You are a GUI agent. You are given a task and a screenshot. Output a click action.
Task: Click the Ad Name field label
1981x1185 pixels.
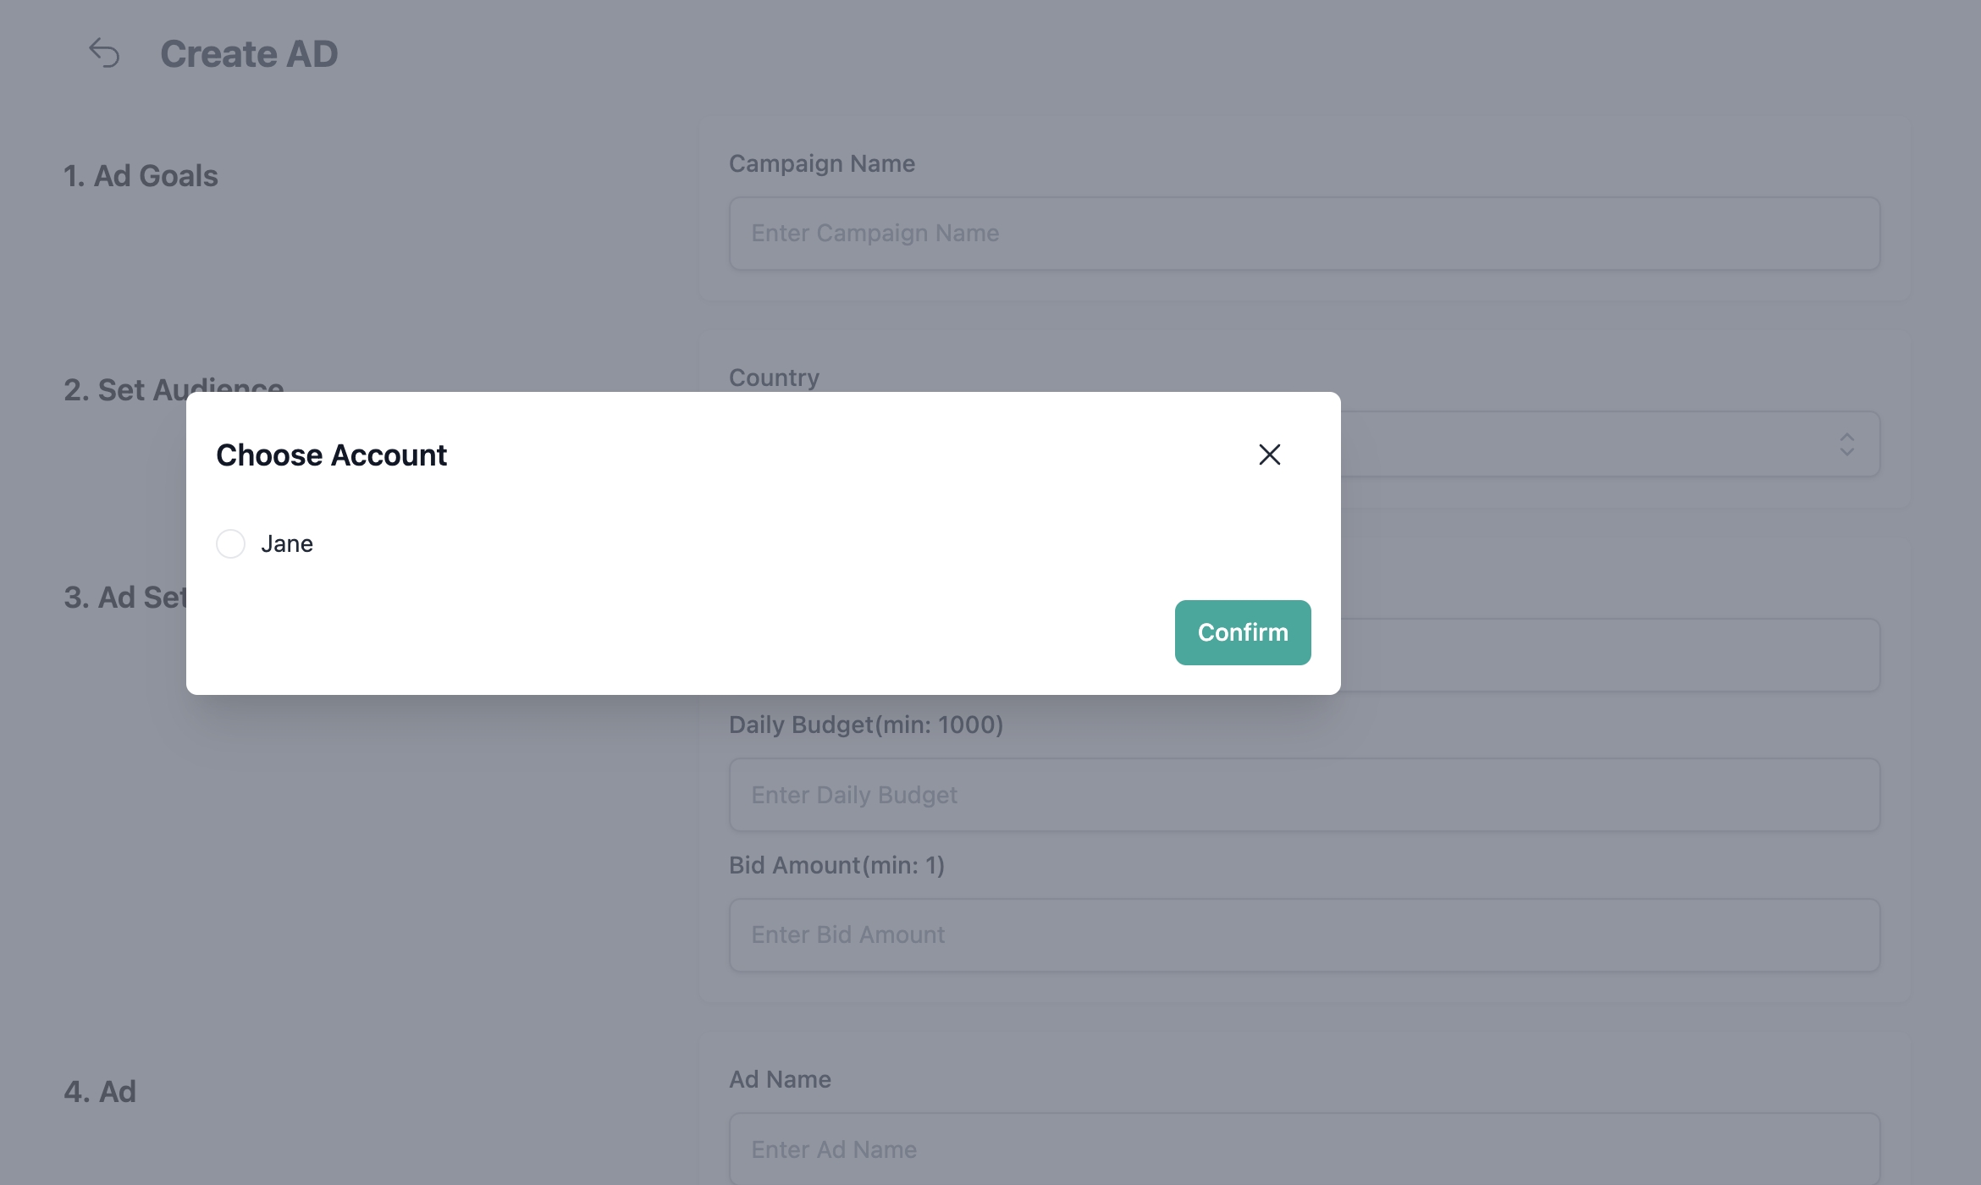[x=780, y=1079]
